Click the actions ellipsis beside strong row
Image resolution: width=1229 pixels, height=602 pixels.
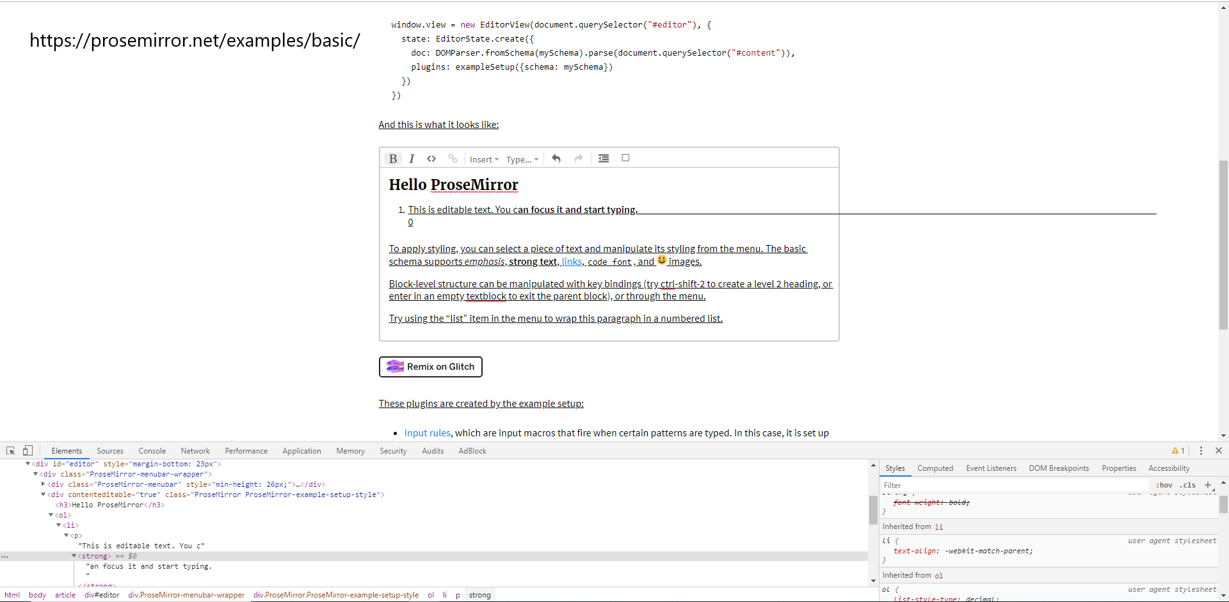click(x=5, y=557)
